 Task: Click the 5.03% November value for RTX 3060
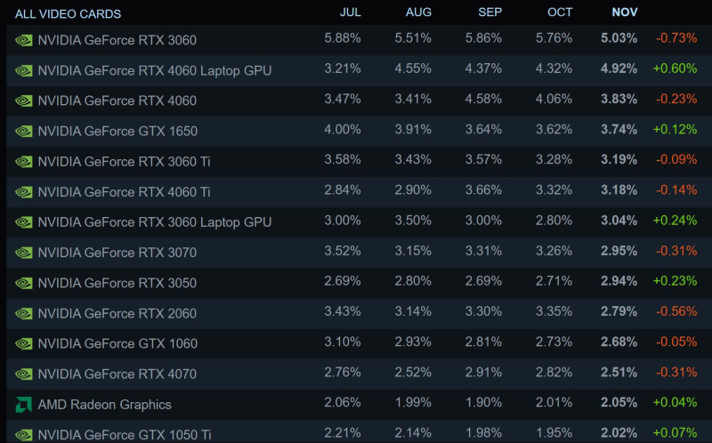(x=619, y=40)
